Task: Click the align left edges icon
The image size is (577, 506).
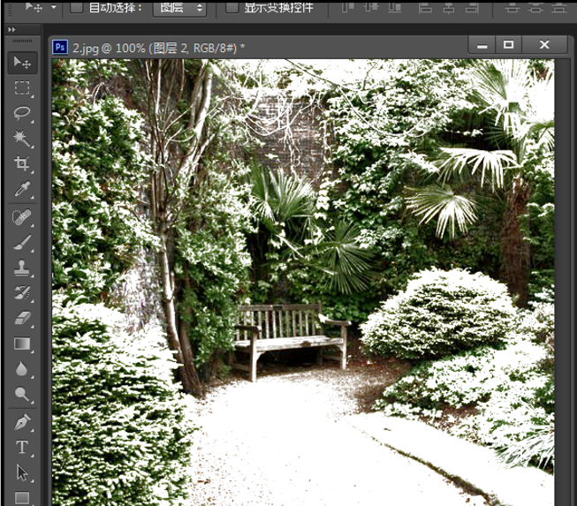Action: coord(425,6)
